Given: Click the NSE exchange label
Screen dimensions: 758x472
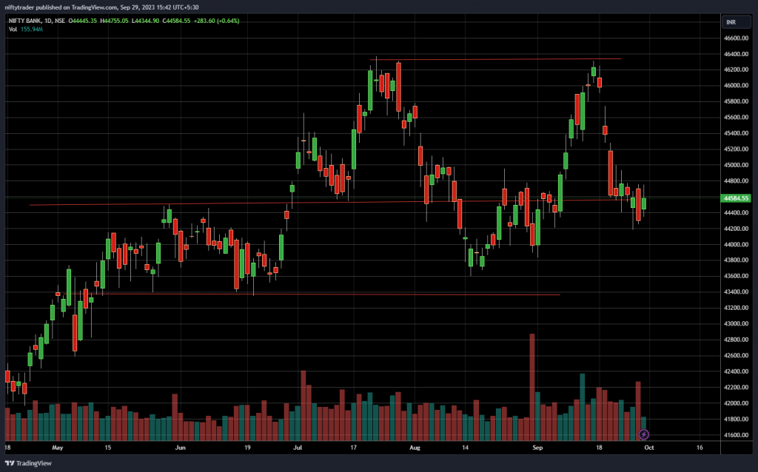Looking at the screenshot, I should click(x=59, y=21).
